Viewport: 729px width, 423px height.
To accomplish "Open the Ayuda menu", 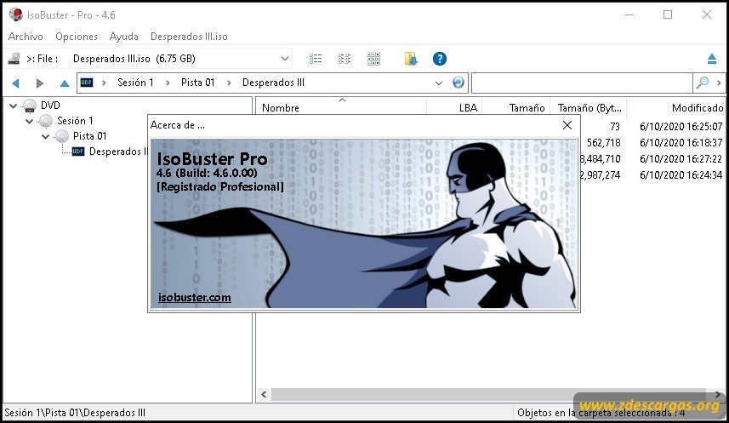I will 123,37.
